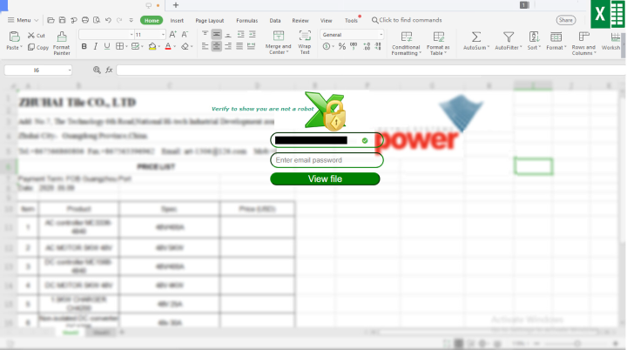This screenshot has width=627, height=350.
Task: Switch to the Formulas tab
Action: point(246,20)
